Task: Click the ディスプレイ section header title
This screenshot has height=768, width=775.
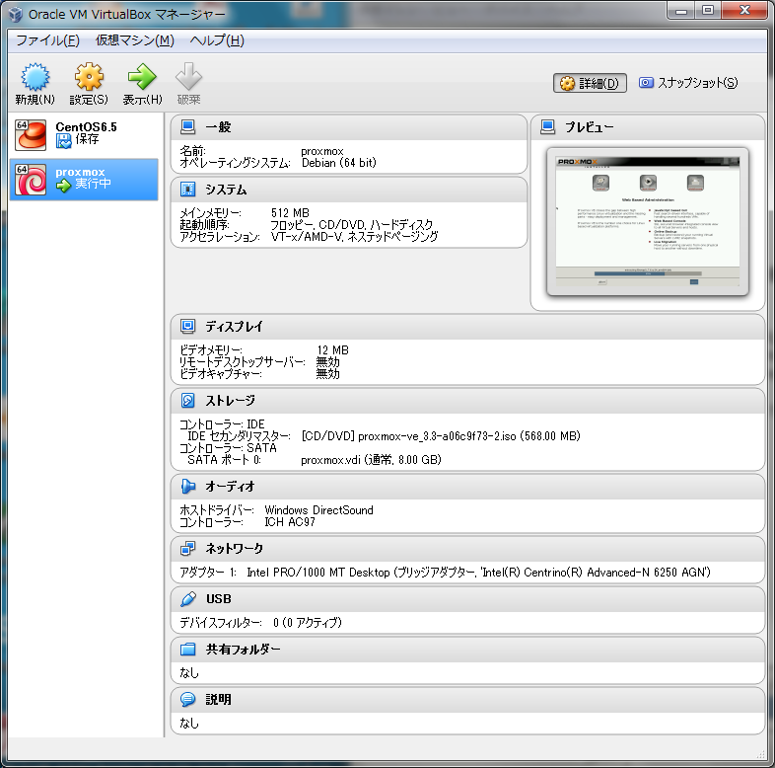Action: click(x=234, y=326)
